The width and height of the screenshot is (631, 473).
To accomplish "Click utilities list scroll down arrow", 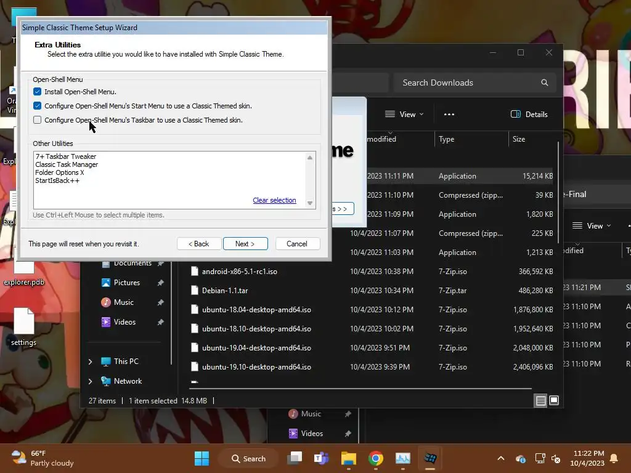I will click(310, 203).
